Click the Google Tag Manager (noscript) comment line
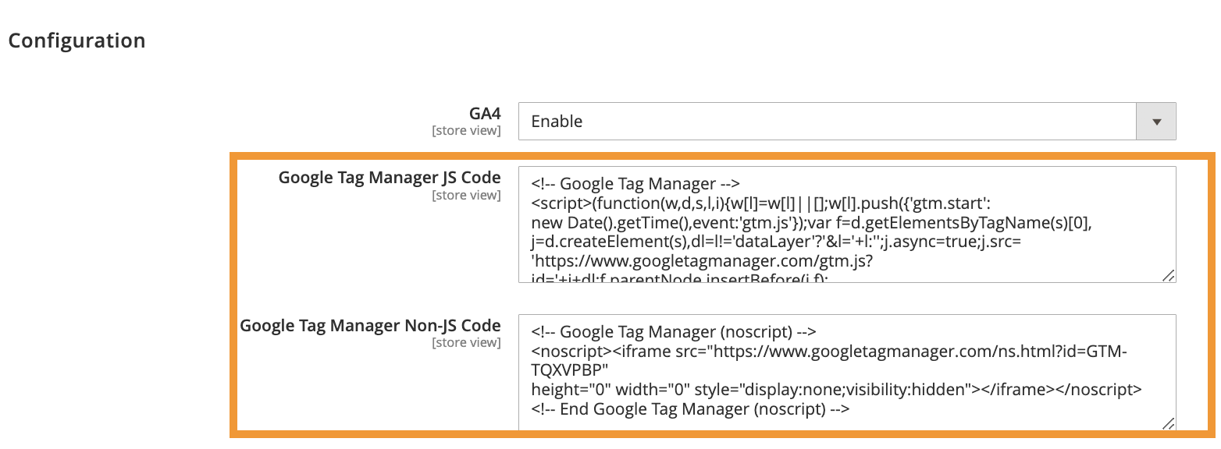The image size is (1221, 449). pyautogui.click(x=673, y=333)
